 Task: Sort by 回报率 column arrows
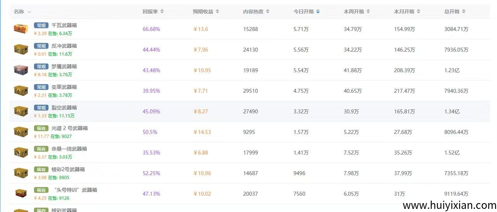tap(162, 12)
